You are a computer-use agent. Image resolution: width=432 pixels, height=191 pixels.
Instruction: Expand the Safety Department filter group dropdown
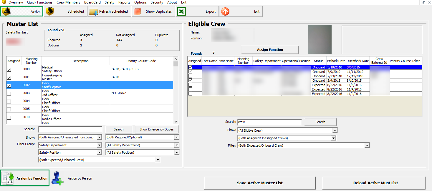click(x=99, y=145)
